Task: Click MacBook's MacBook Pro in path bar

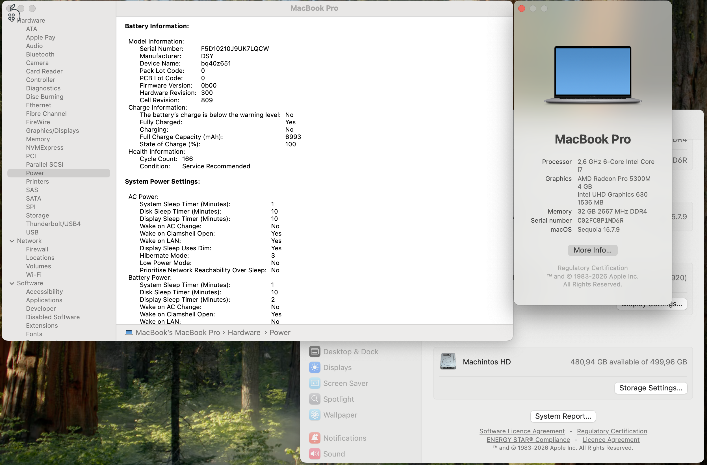Action: (x=178, y=333)
